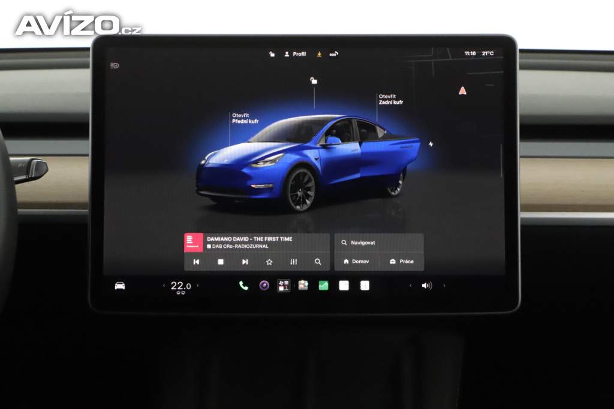
Task: Decrease cabin temperature with left arrow
Action: 164,285
